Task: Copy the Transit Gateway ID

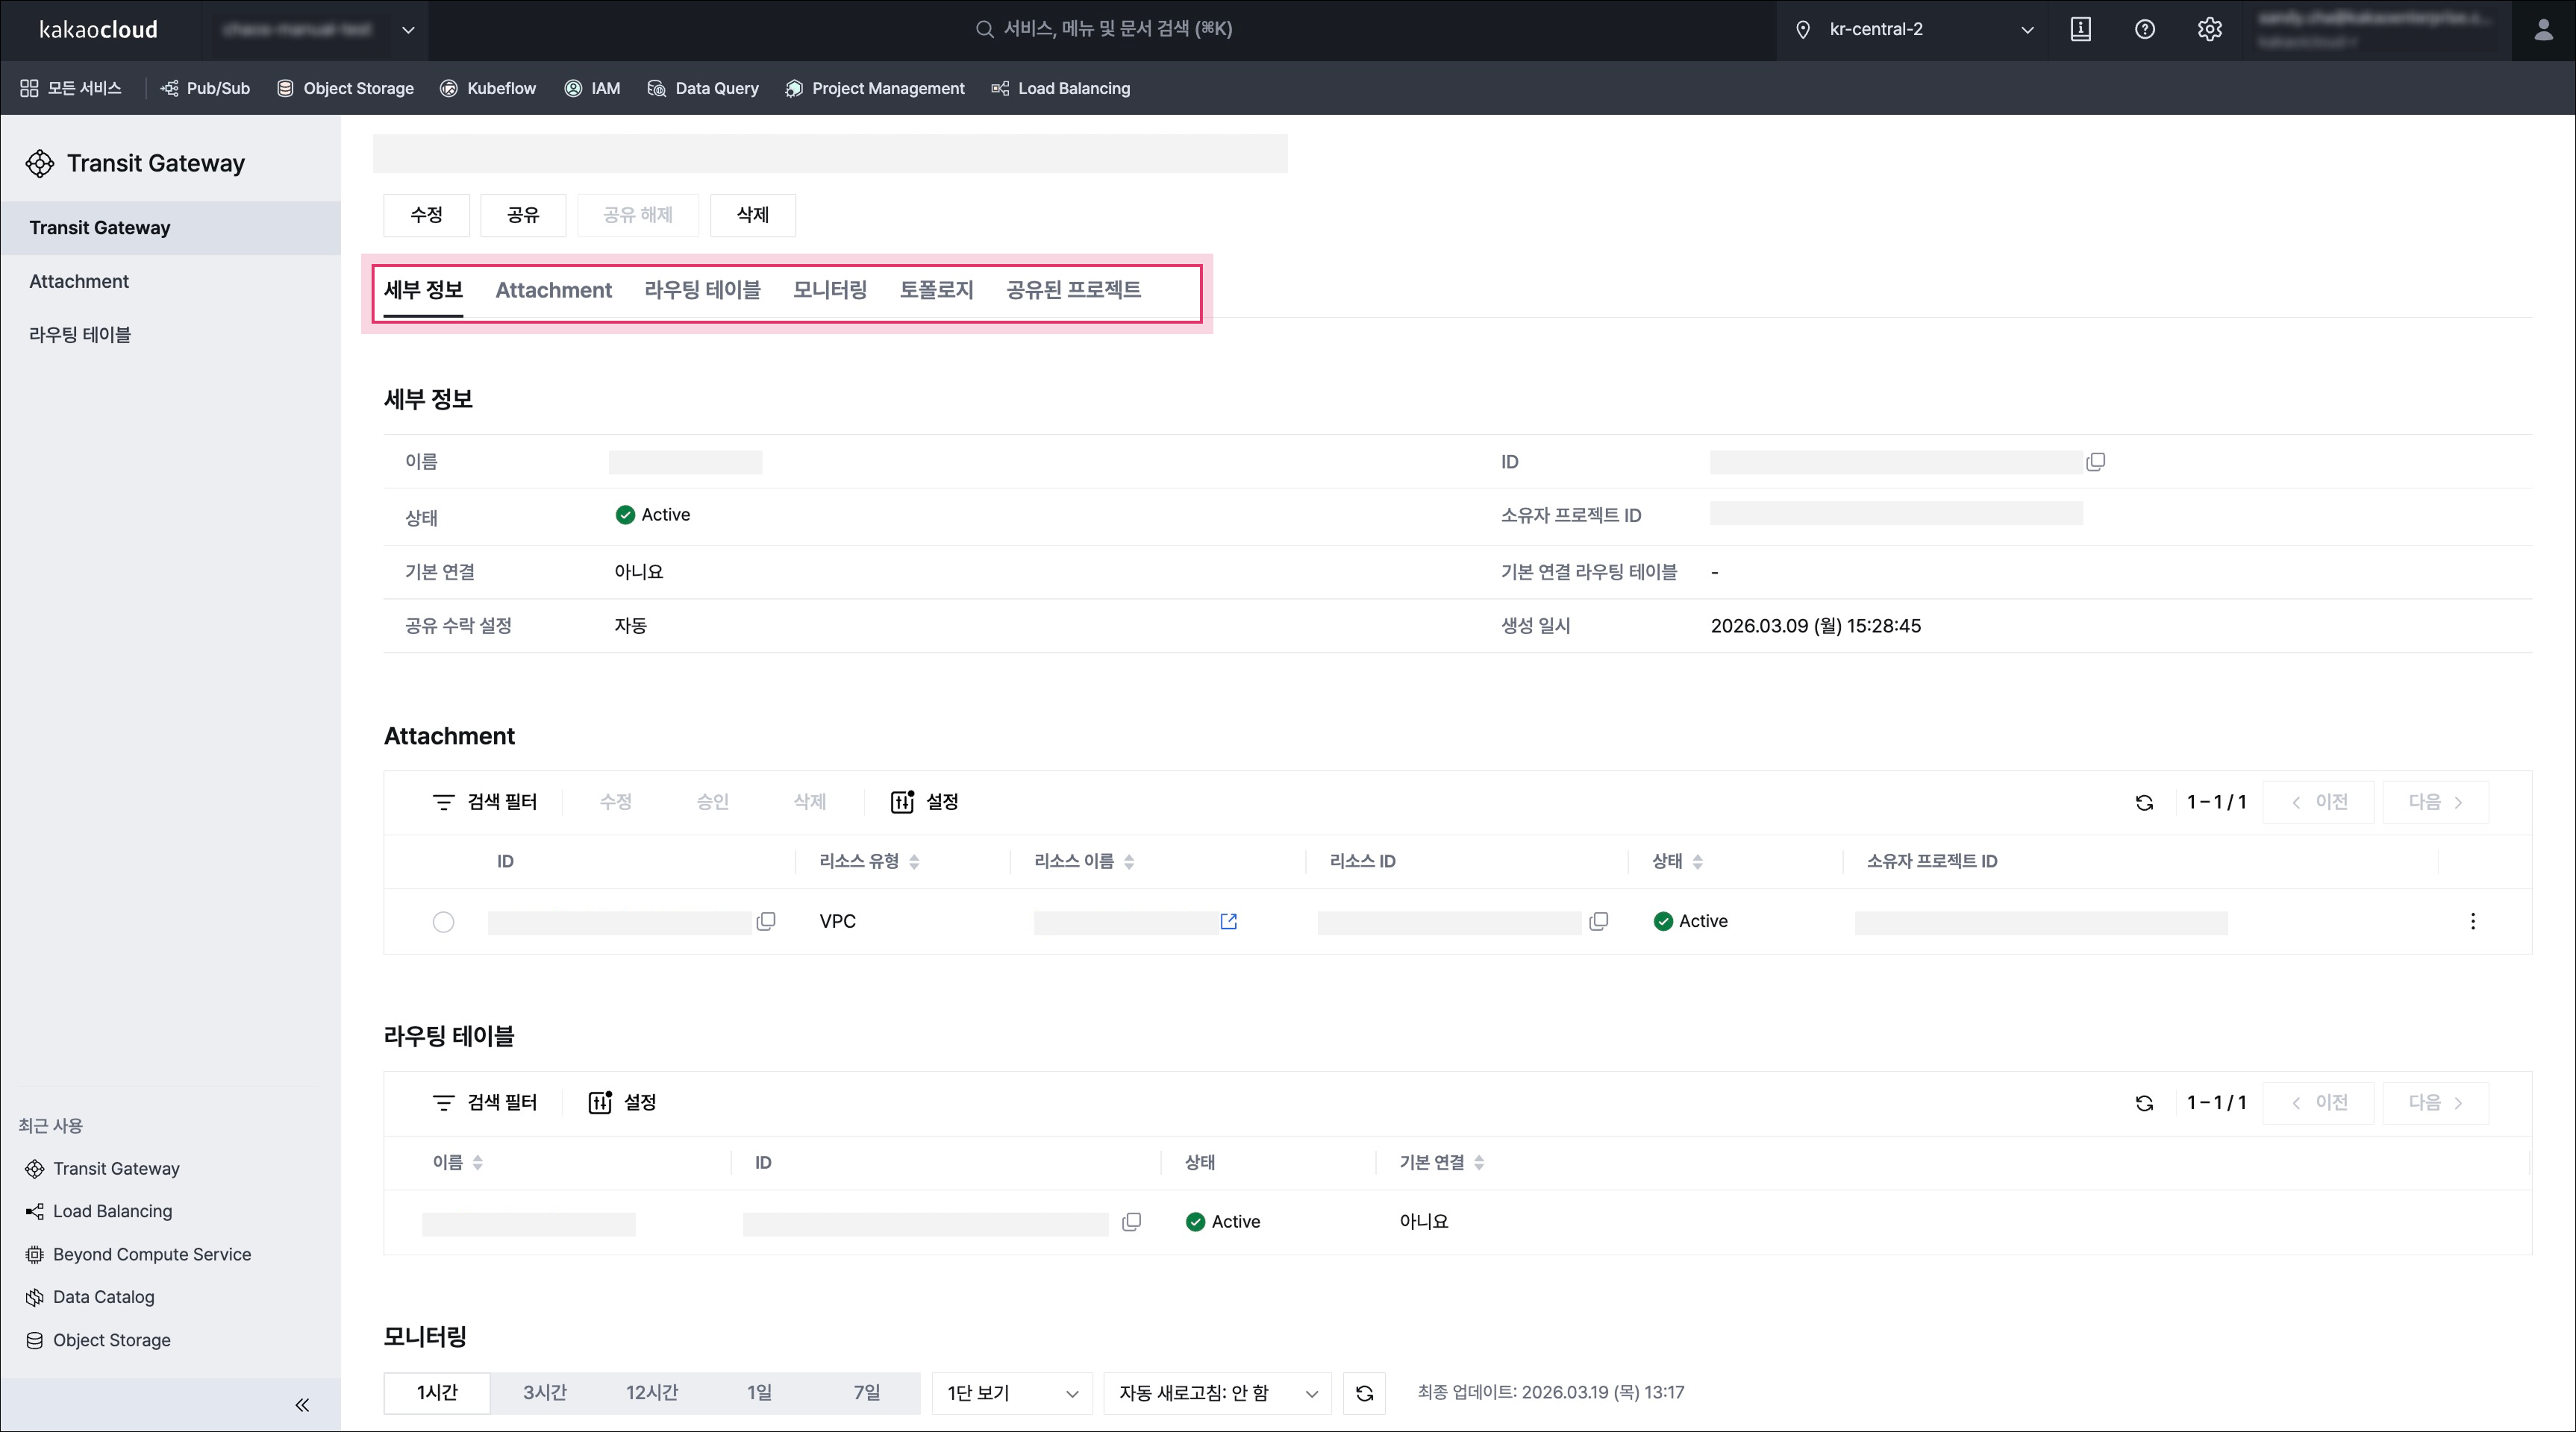Action: (x=2096, y=462)
